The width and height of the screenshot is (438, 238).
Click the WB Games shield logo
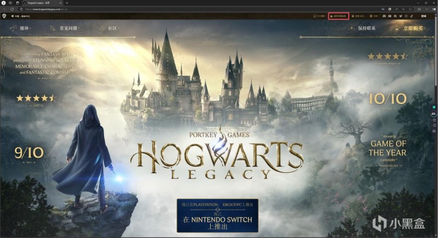pyautogui.click(x=4, y=16)
